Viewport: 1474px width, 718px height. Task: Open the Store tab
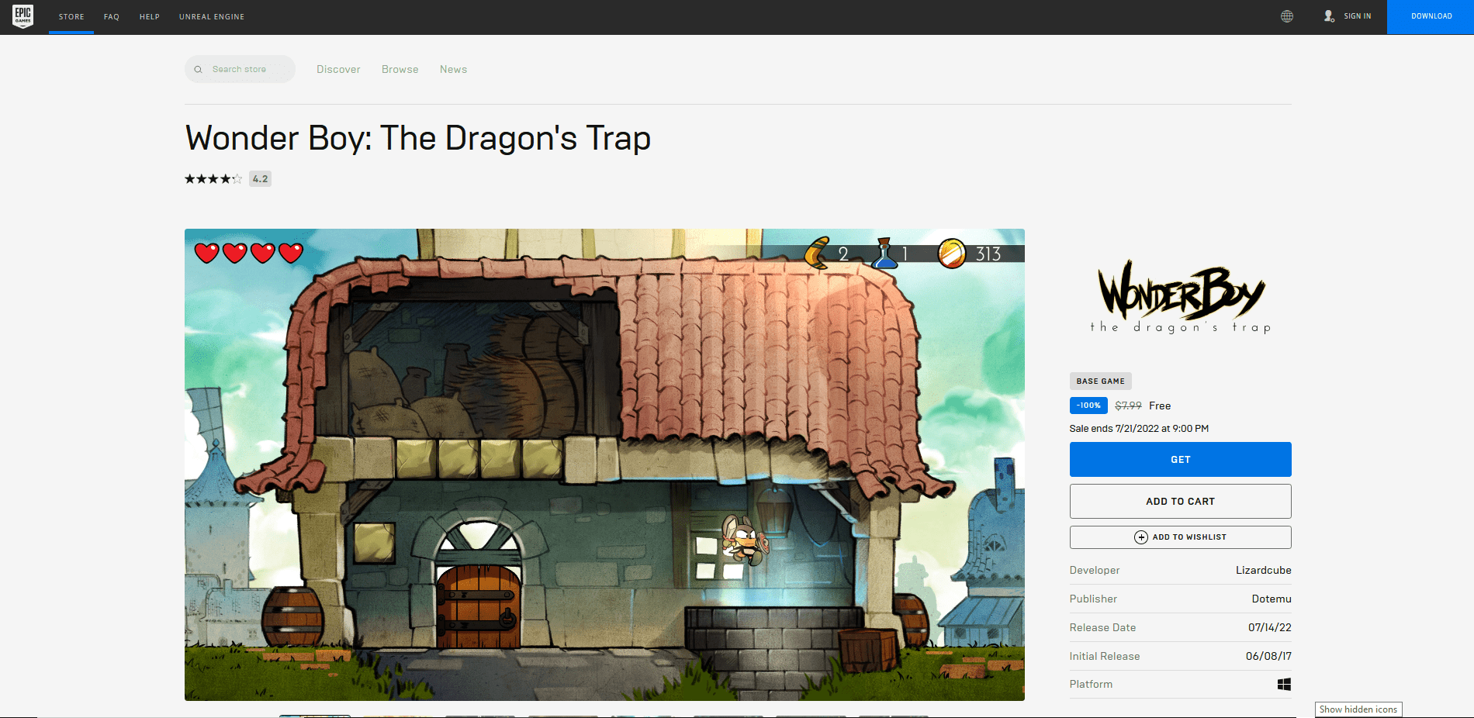click(71, 17)
